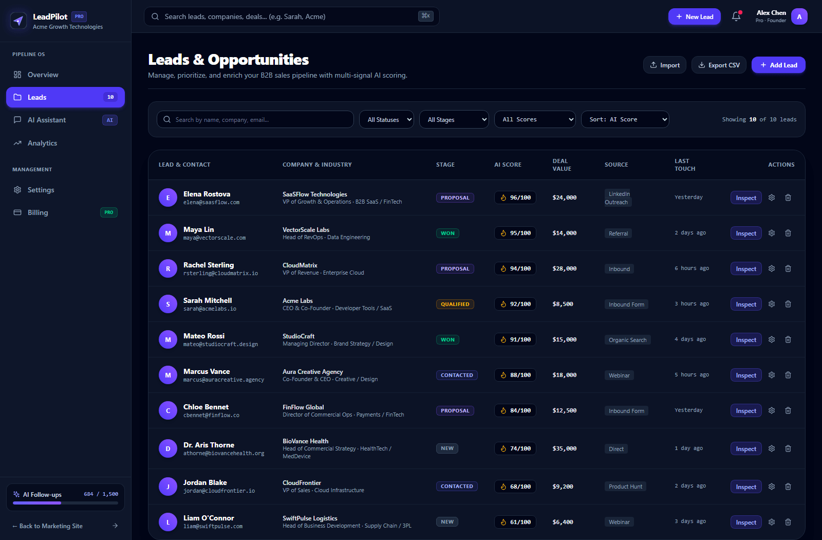Screen dimensions: 822x540
Task: Click the Add Lead button
Action: click(x=778, y=65)
